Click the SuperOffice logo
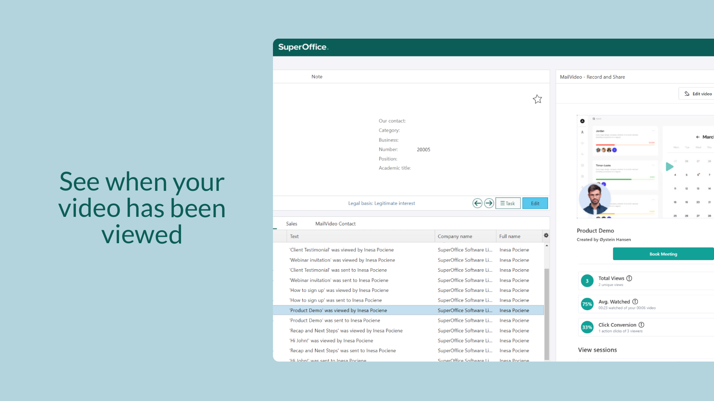 coord(303,47)
